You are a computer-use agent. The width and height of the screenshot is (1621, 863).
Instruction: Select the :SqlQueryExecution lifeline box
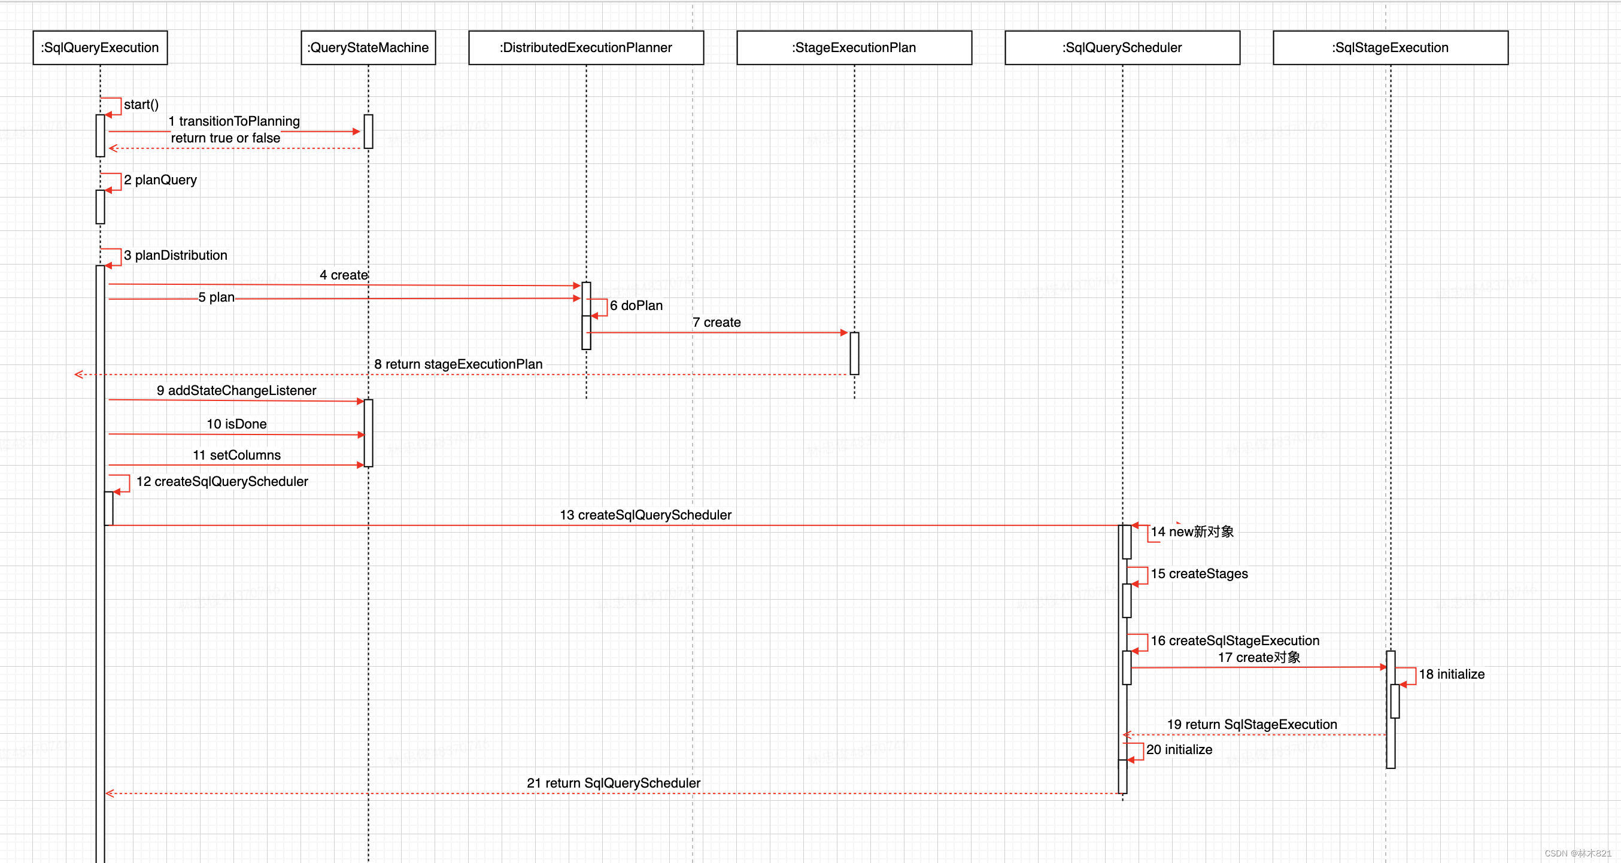point(100,48)
